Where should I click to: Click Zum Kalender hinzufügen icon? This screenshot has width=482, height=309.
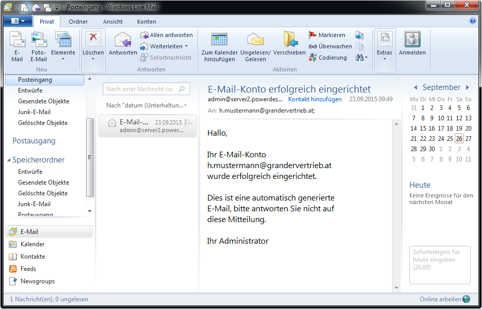coord(220,40)
